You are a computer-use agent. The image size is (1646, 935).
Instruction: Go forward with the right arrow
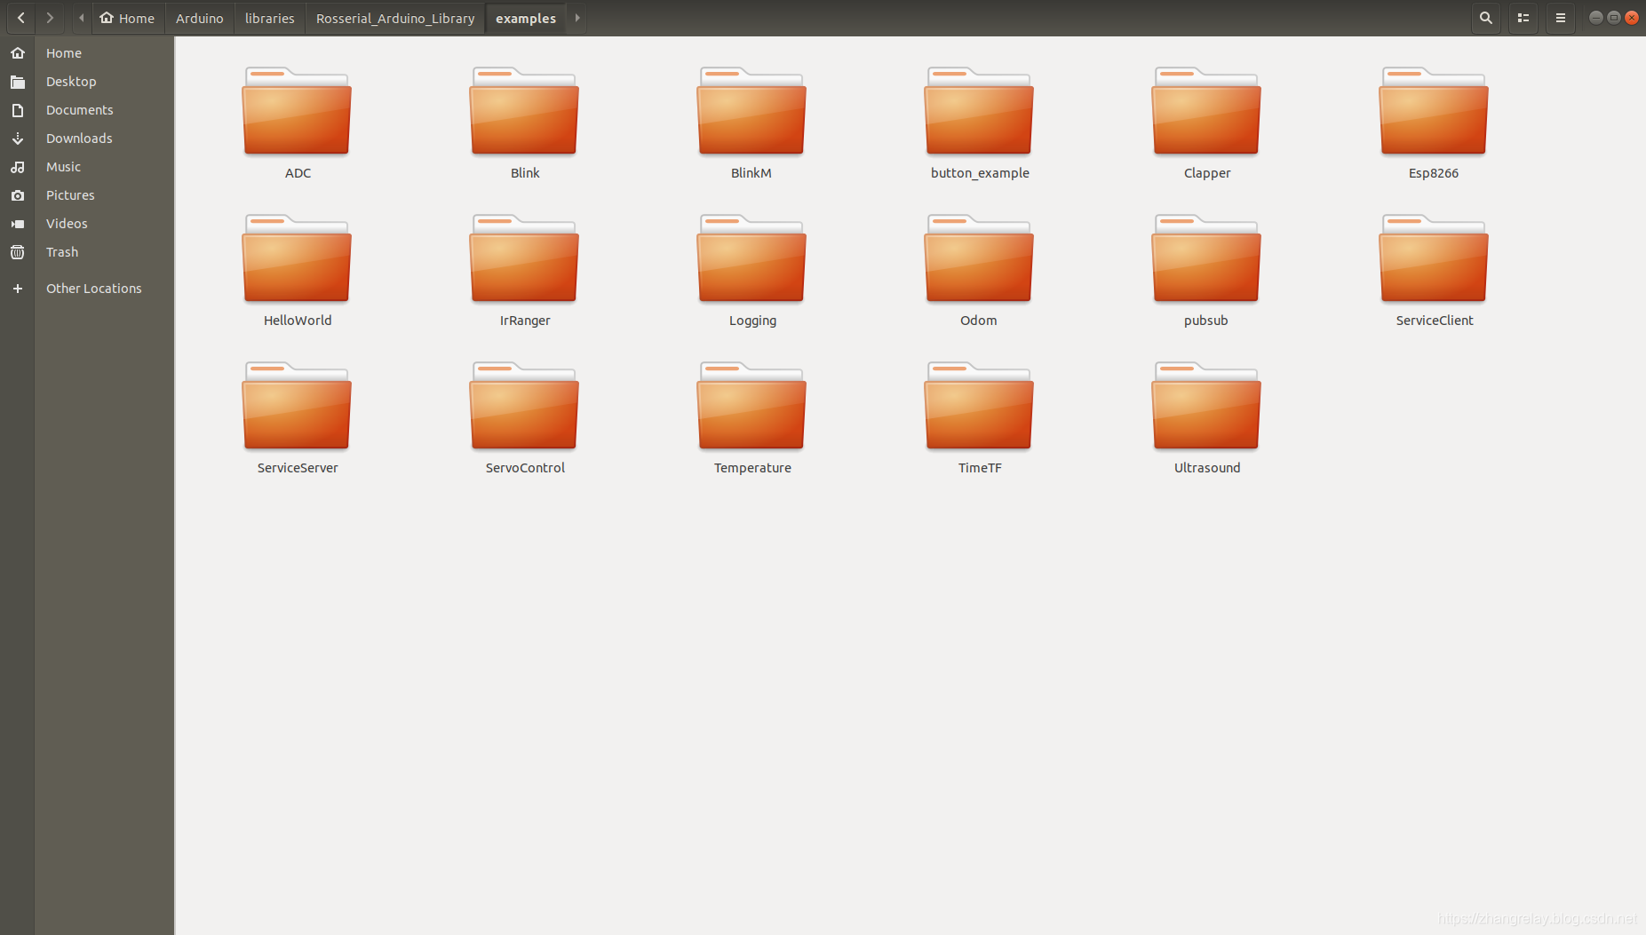(x=50, y=18)
